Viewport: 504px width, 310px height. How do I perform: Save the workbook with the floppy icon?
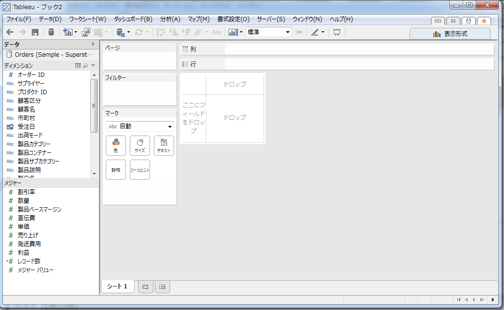[35, 32]
